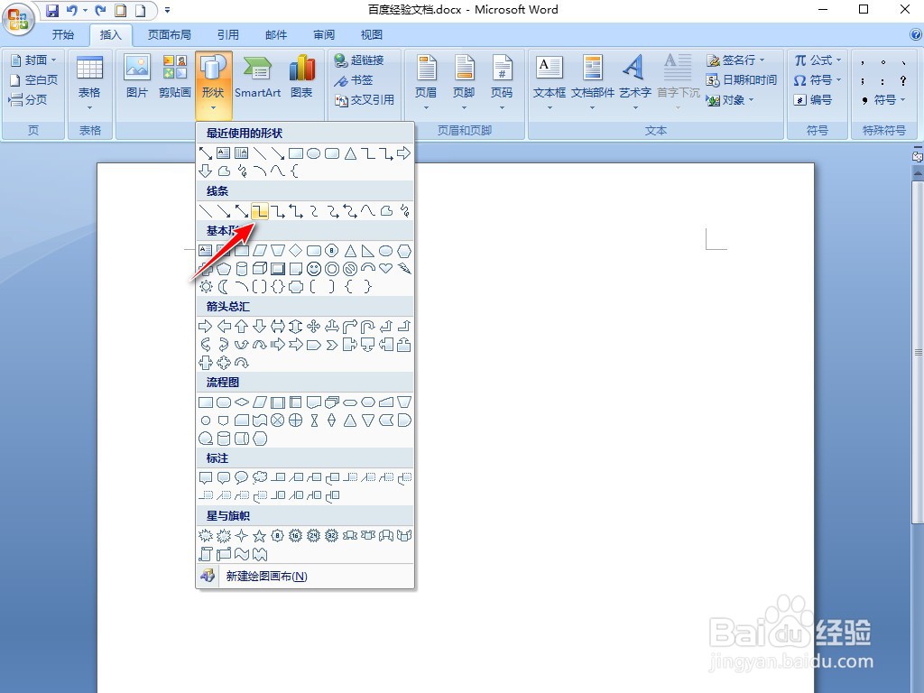Select the Flowchart Decision shape
The width and height of the screenshot is (924, 693).
coord(242,402)
